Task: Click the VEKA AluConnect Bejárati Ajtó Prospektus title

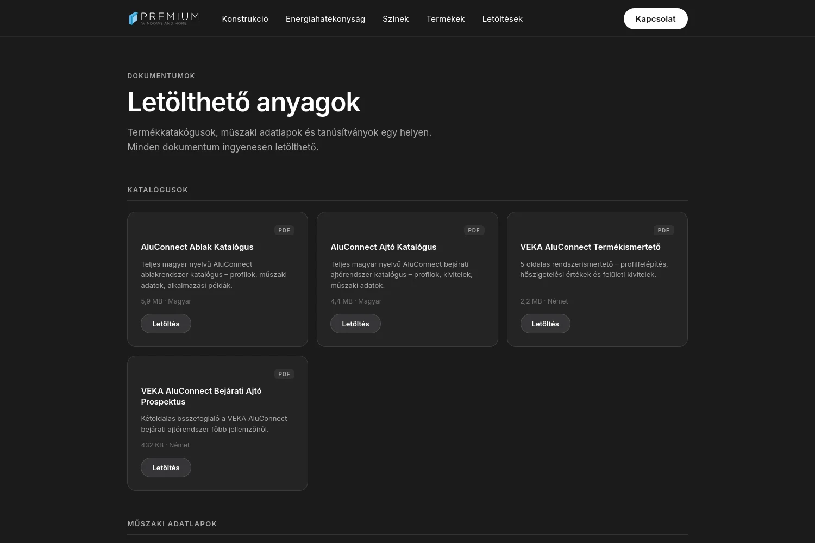Action: click(x=201, y=396)
